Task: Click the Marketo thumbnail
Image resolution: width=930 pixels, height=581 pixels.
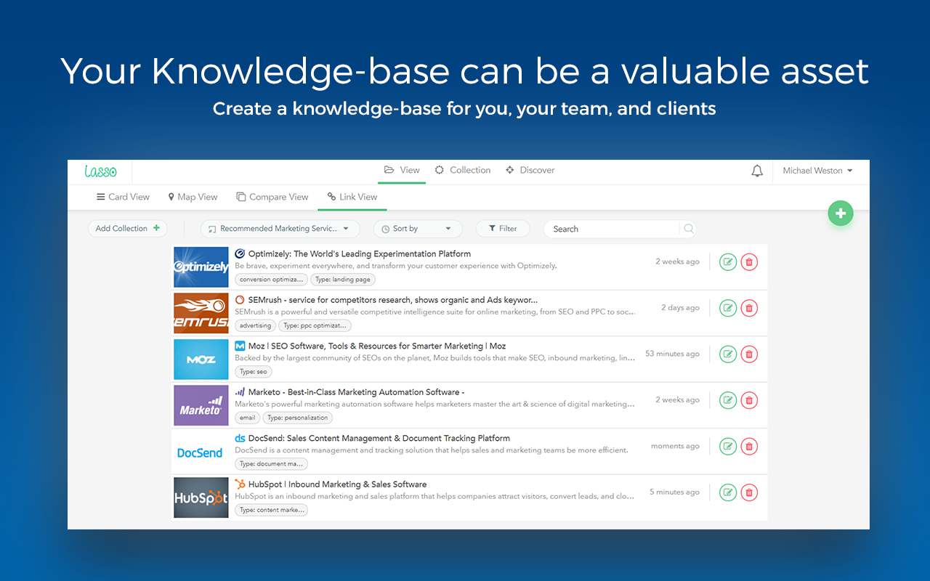Action: click(x=201, y=405)
